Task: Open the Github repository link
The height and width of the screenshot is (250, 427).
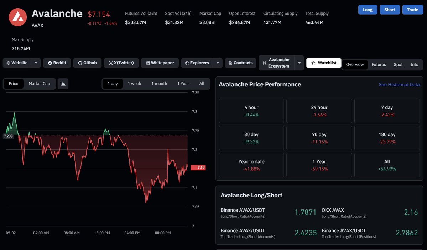Action: tap(87, 63)
